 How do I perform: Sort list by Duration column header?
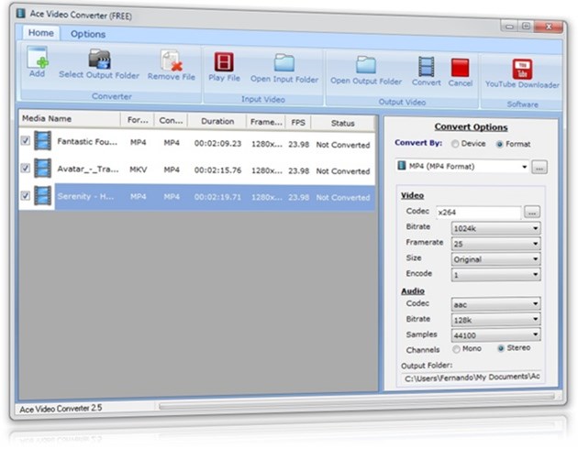[217, 122]
